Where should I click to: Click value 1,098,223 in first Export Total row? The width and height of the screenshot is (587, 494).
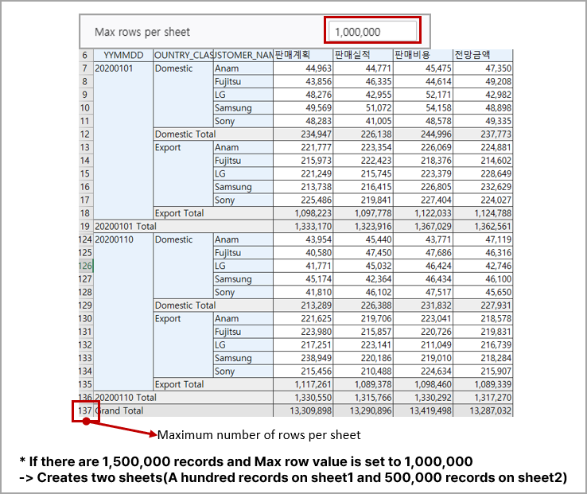point(303,213)
